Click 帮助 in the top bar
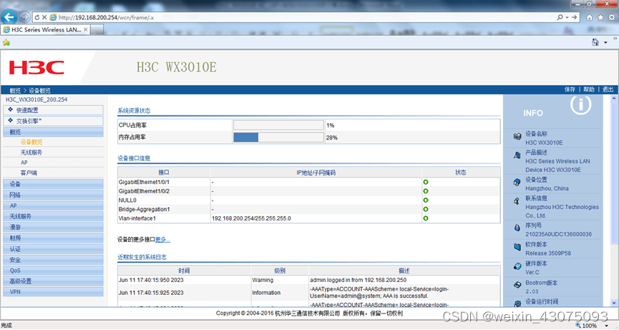 pos(589,89)
